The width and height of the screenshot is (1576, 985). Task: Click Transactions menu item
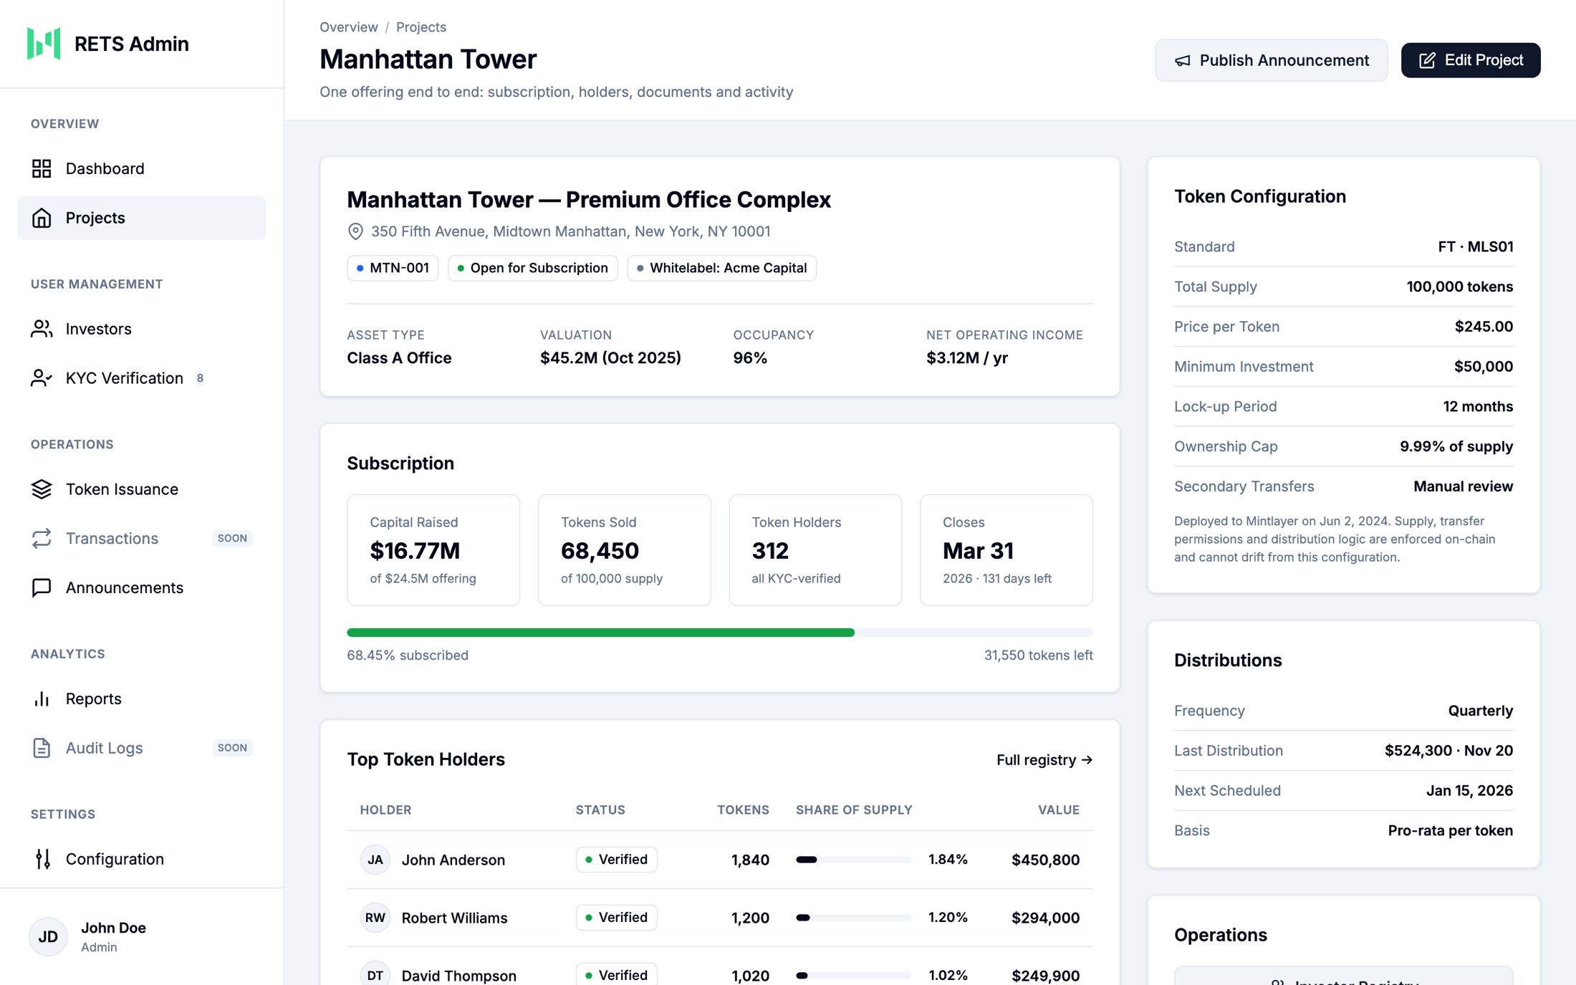(x=142, y=538)
